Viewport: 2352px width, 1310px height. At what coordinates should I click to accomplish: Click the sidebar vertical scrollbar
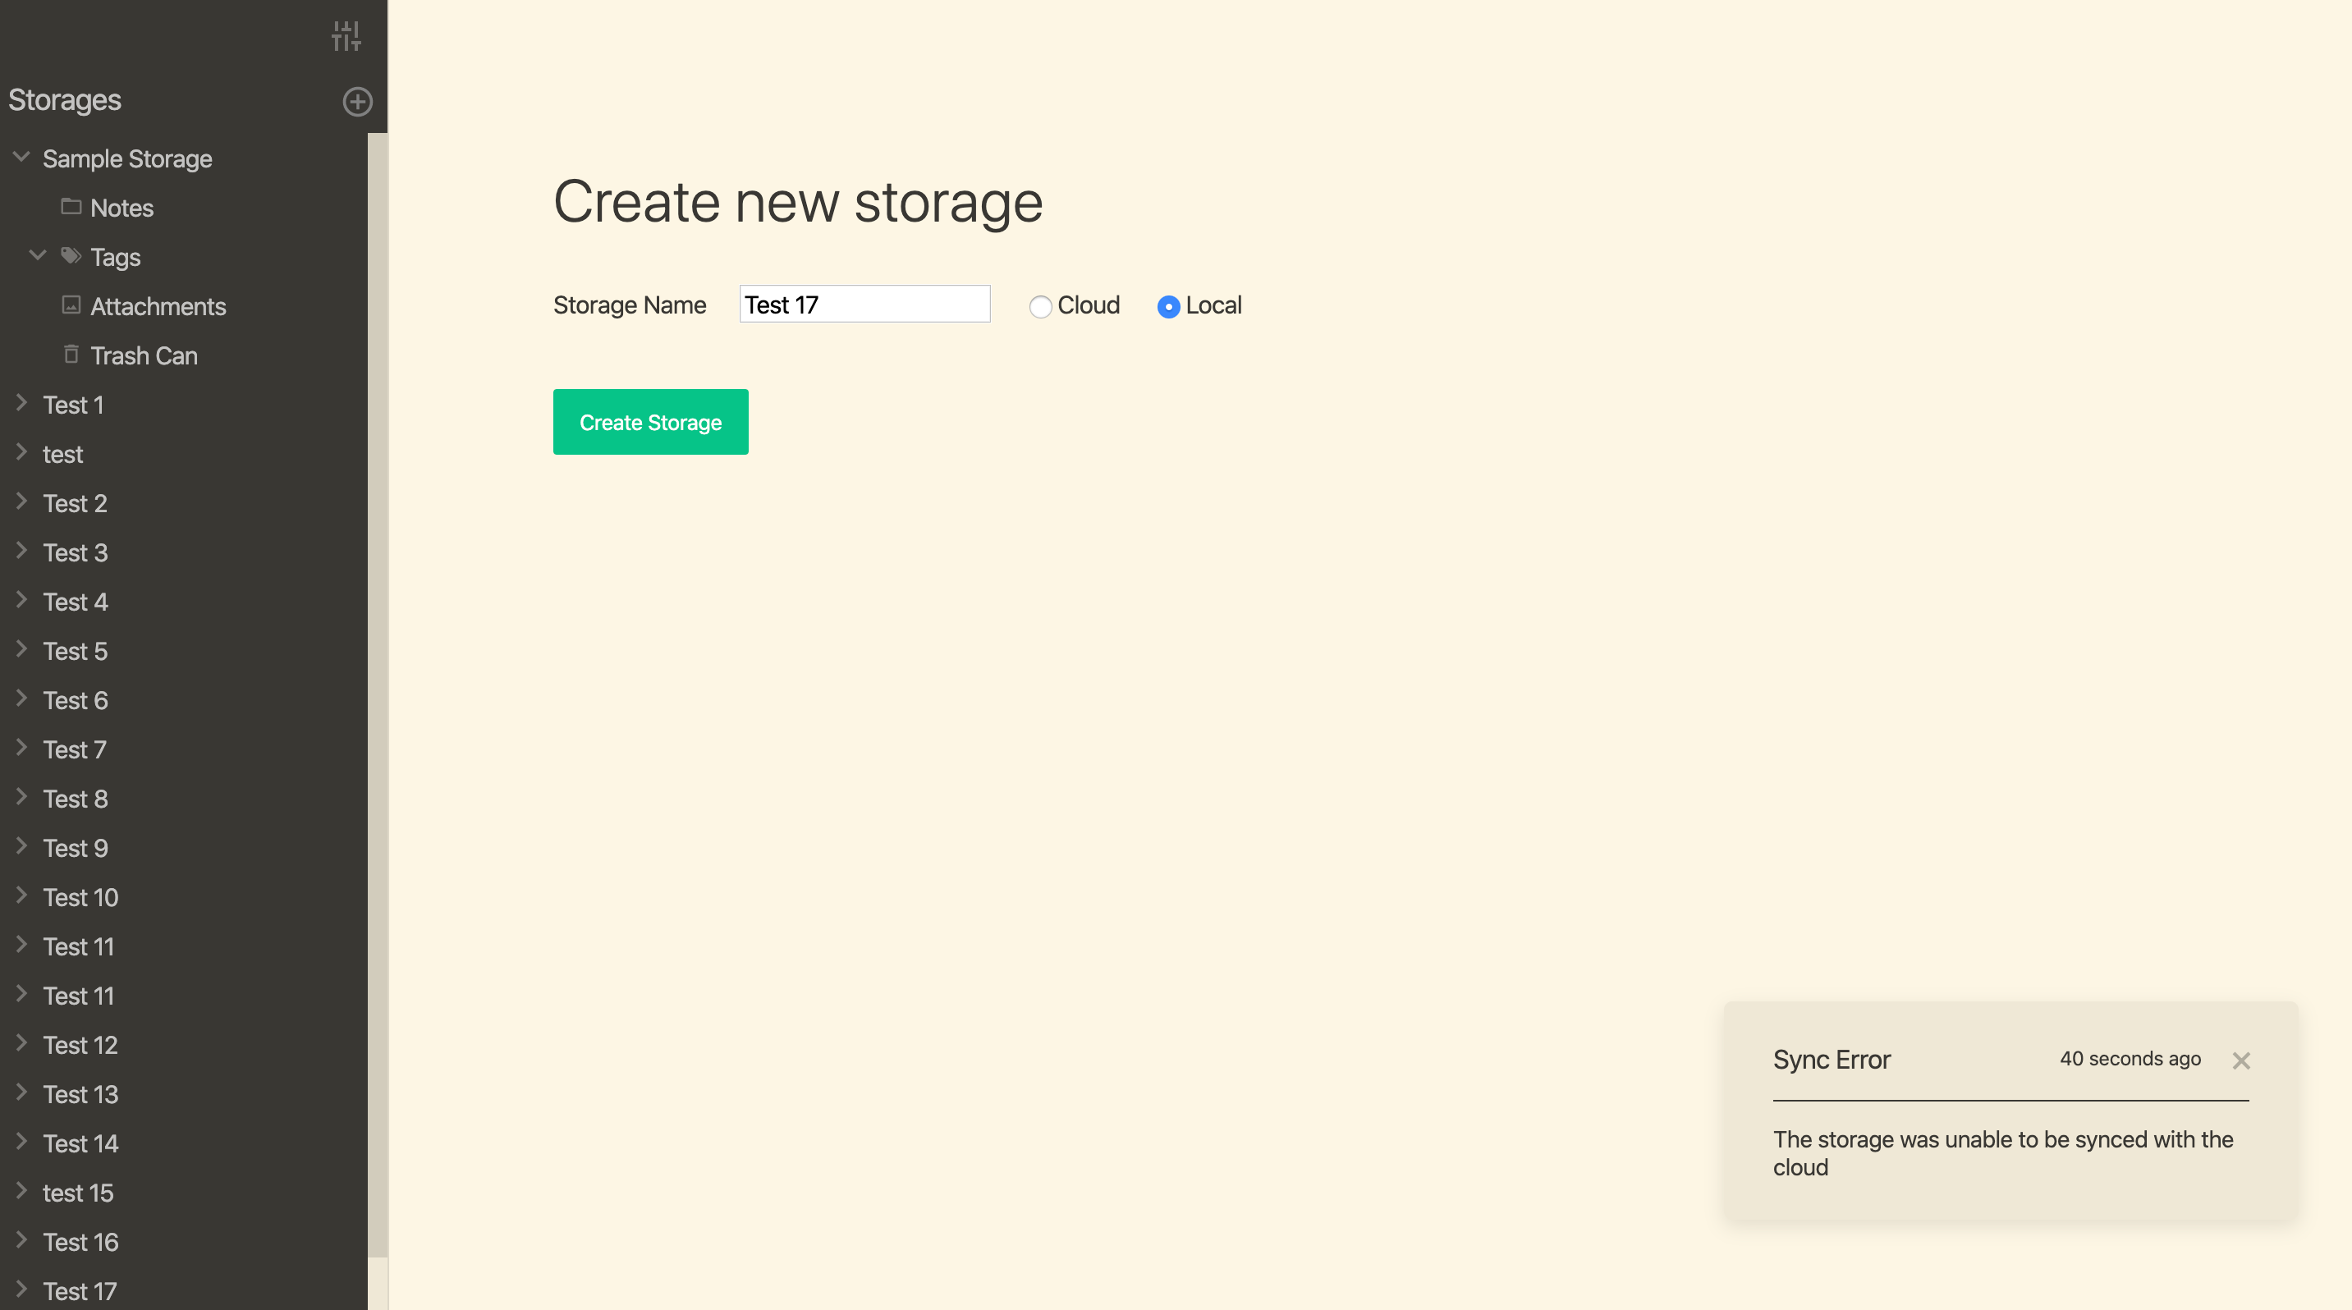[377, 694]
